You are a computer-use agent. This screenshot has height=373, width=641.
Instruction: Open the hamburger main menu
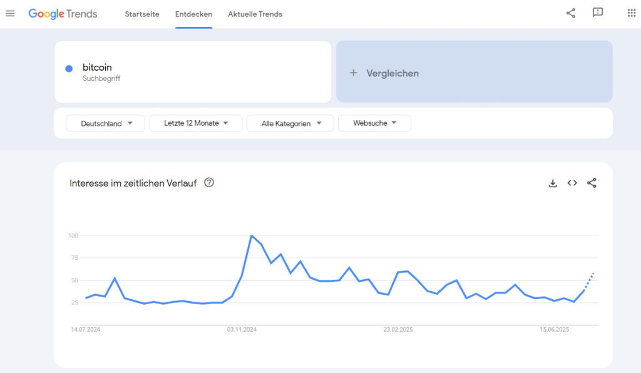10,14
